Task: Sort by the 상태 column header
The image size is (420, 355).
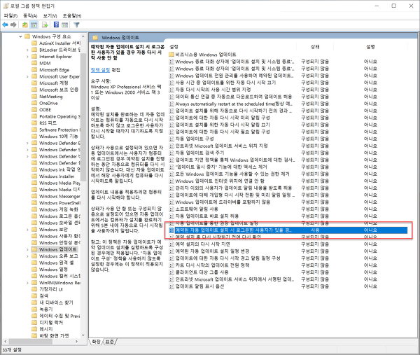Action: click(315, 47)
